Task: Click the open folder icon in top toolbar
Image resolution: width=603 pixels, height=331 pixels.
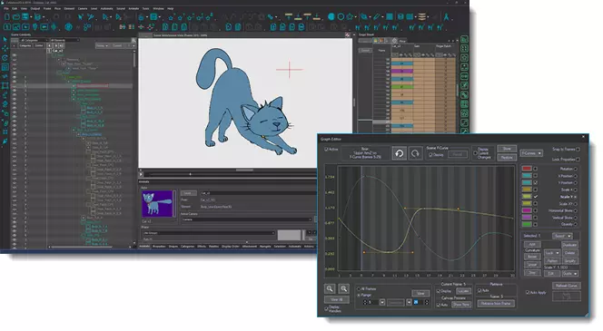Action: click(x=16, y=17)
